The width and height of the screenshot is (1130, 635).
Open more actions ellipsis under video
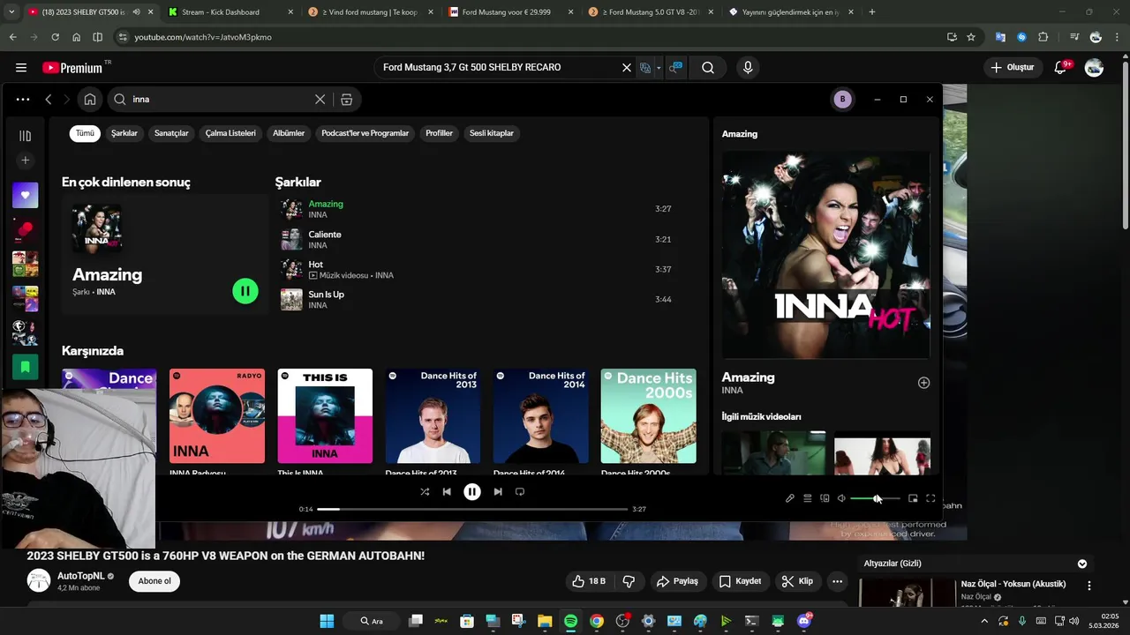click(x=837, y=581)
